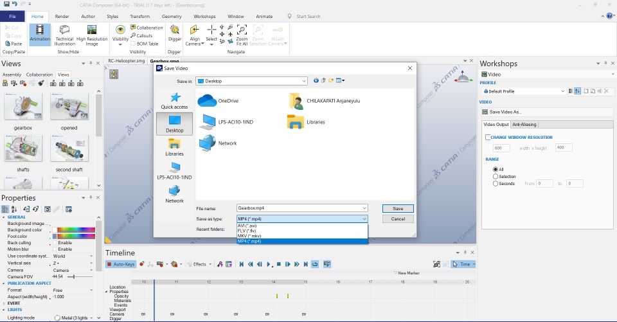Click Zoom Fit All

click(242, 35)
